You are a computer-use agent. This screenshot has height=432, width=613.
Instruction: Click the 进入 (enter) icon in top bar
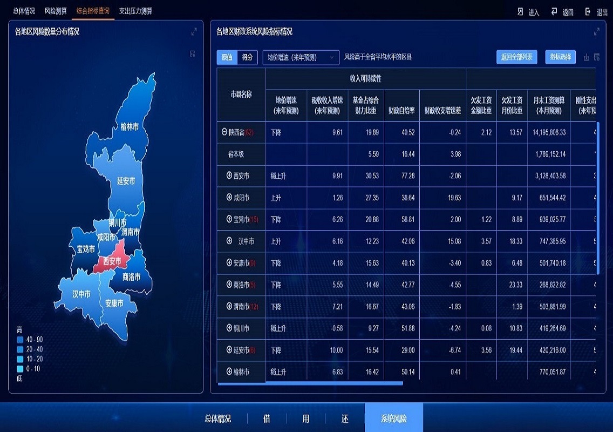click(x=520, y=12)
